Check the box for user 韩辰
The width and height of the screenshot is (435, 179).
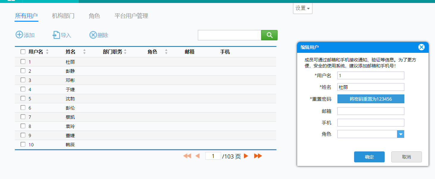(23, 145)
